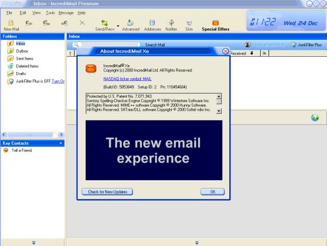Click the Folders pane scroll left arrow
Viewport: 327px width, 246px height.
(x=4, y=135)
